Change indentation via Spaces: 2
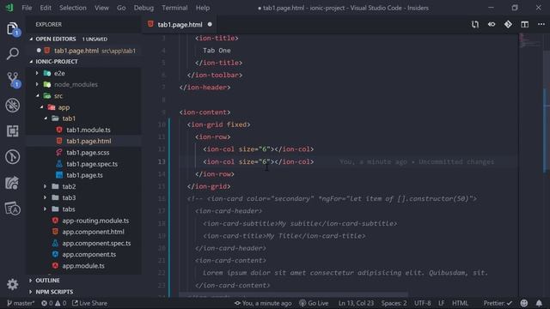The image size is (550, 309). tap(394, 303)
